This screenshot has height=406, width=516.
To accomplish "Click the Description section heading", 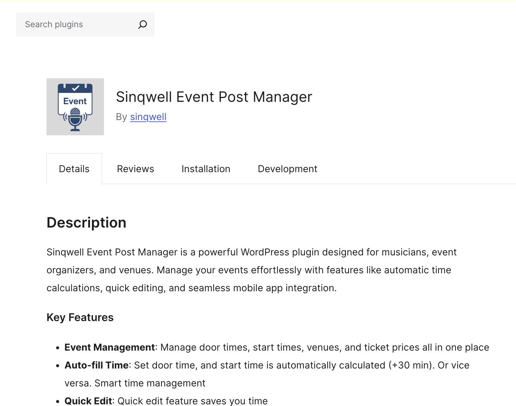I will (86, 223).
